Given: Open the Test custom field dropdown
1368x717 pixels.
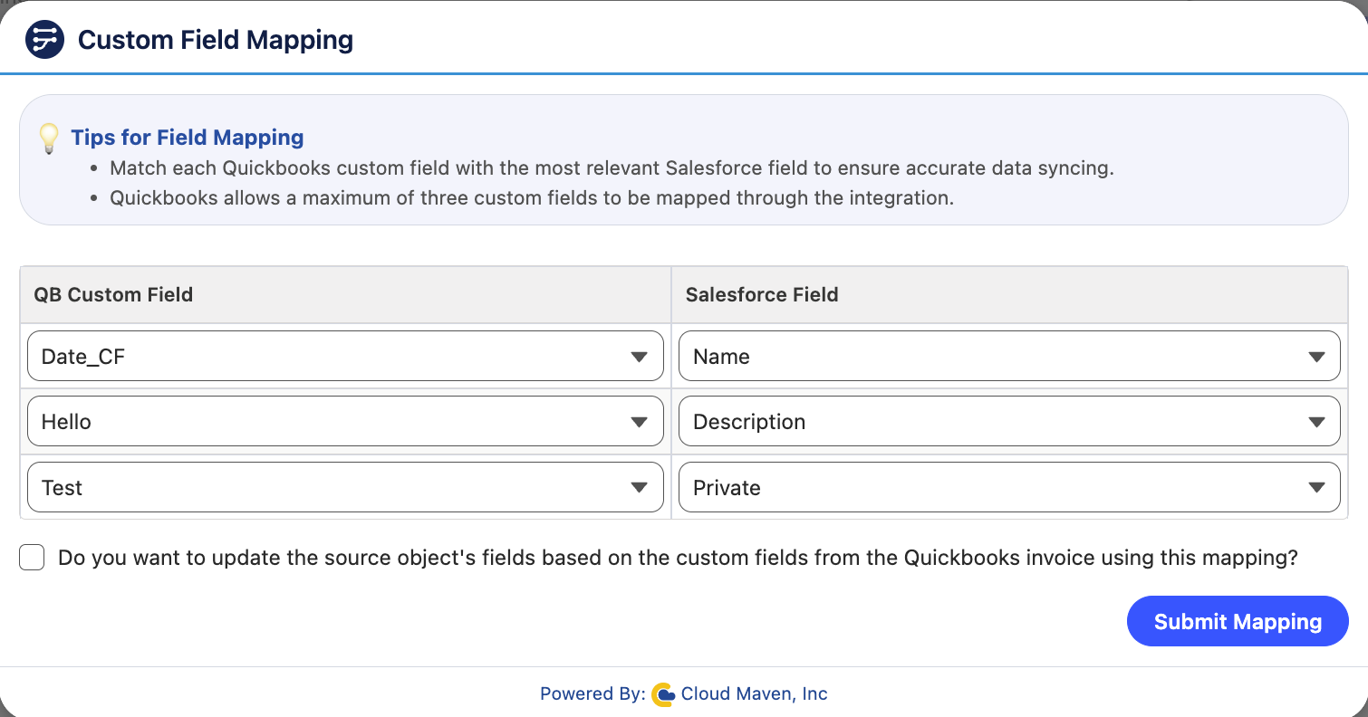Looking at the screenshot, I should [x=345, y=488].
